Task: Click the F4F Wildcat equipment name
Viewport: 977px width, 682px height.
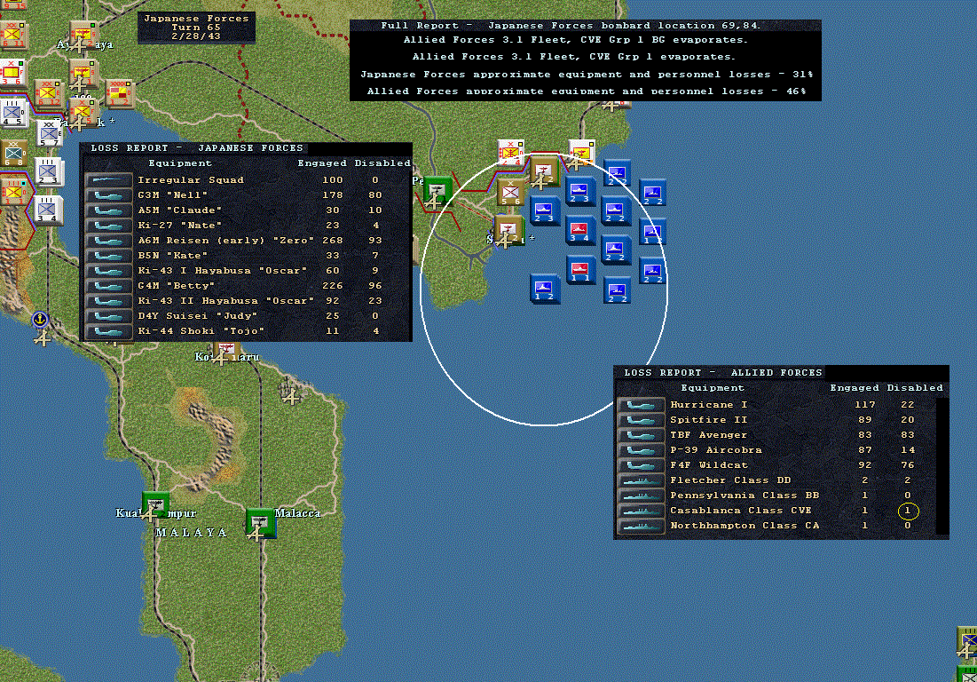Action: [708, 465]
